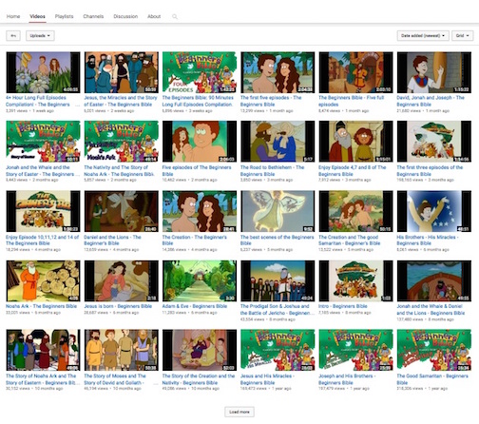Click the back arrow button beside Uploads
Screen dimensions: 479x424
tap(13, 36)
